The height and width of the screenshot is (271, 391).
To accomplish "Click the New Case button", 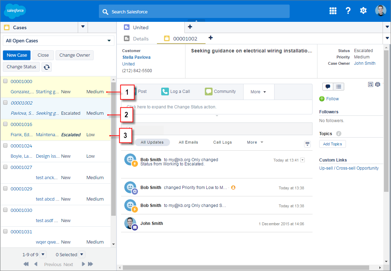I will 17,55.
